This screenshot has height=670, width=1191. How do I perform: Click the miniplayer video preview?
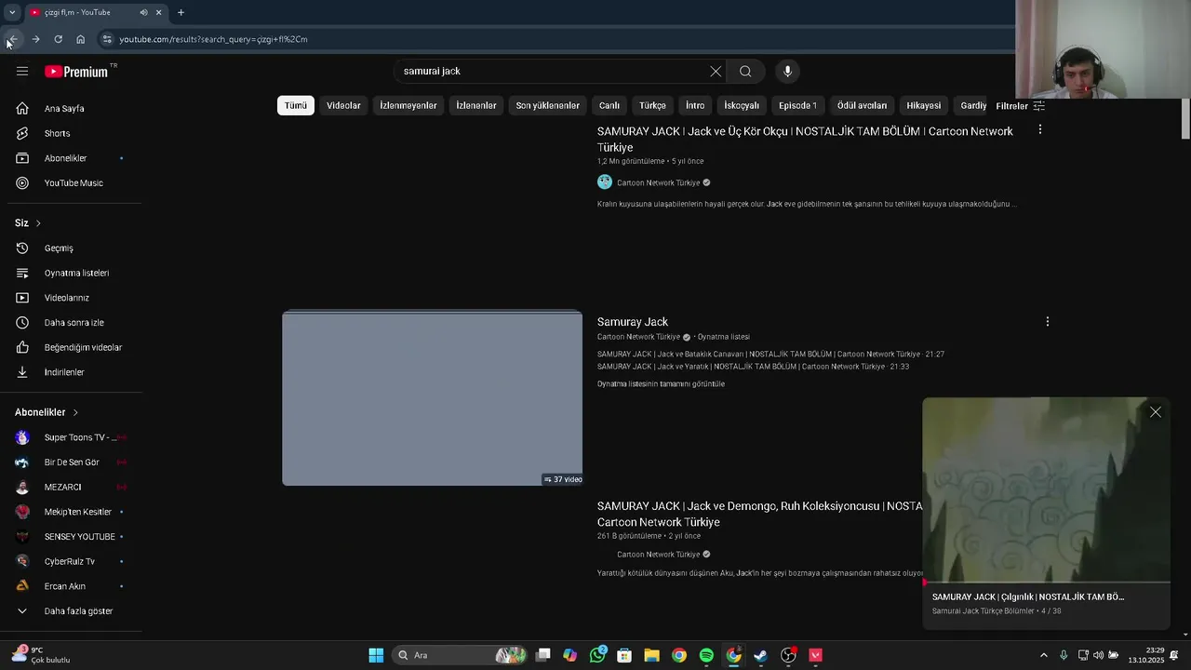[1047, 489]
